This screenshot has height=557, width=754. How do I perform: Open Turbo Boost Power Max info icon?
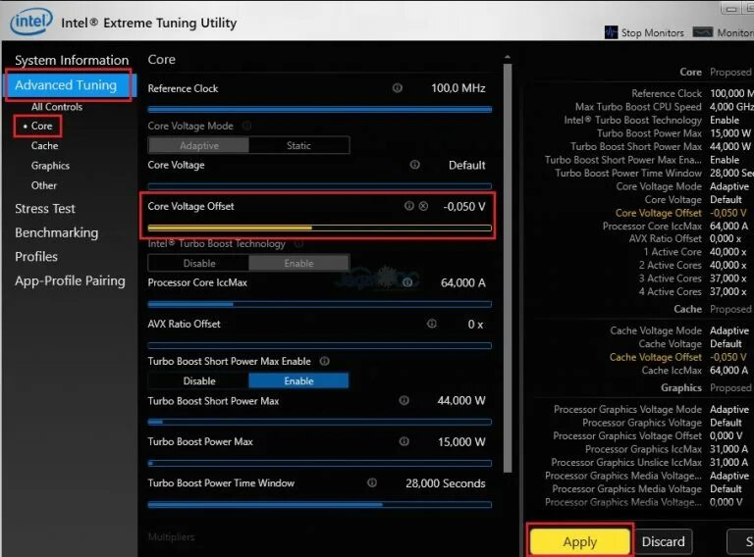(x=404, y=441)
